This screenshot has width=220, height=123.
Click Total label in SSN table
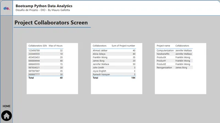(31, 78)
